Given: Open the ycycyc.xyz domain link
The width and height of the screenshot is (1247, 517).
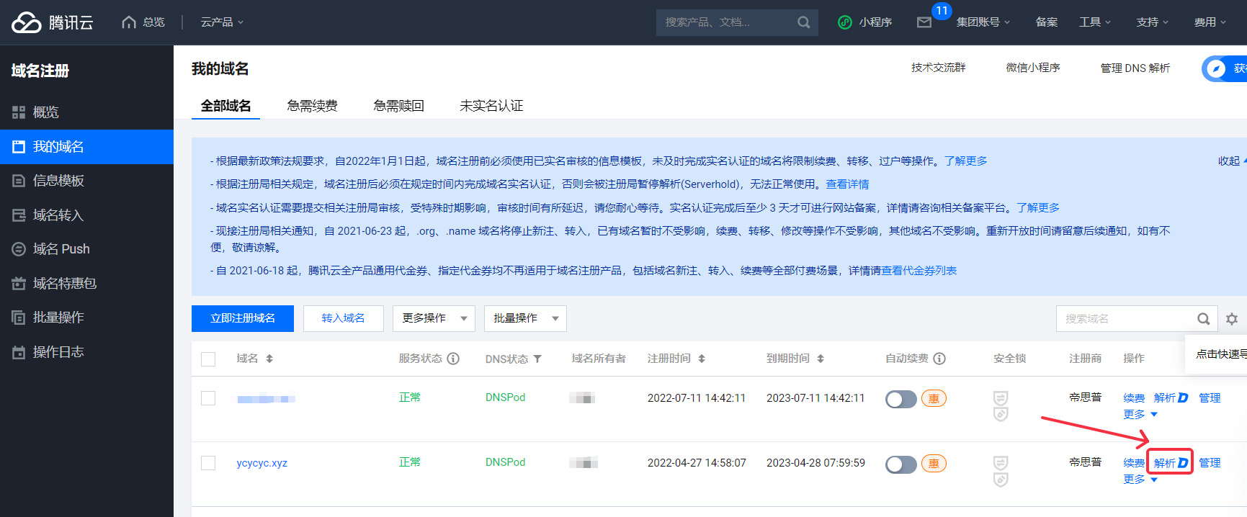Looking at the screenshot, I should tap(262, 463).
